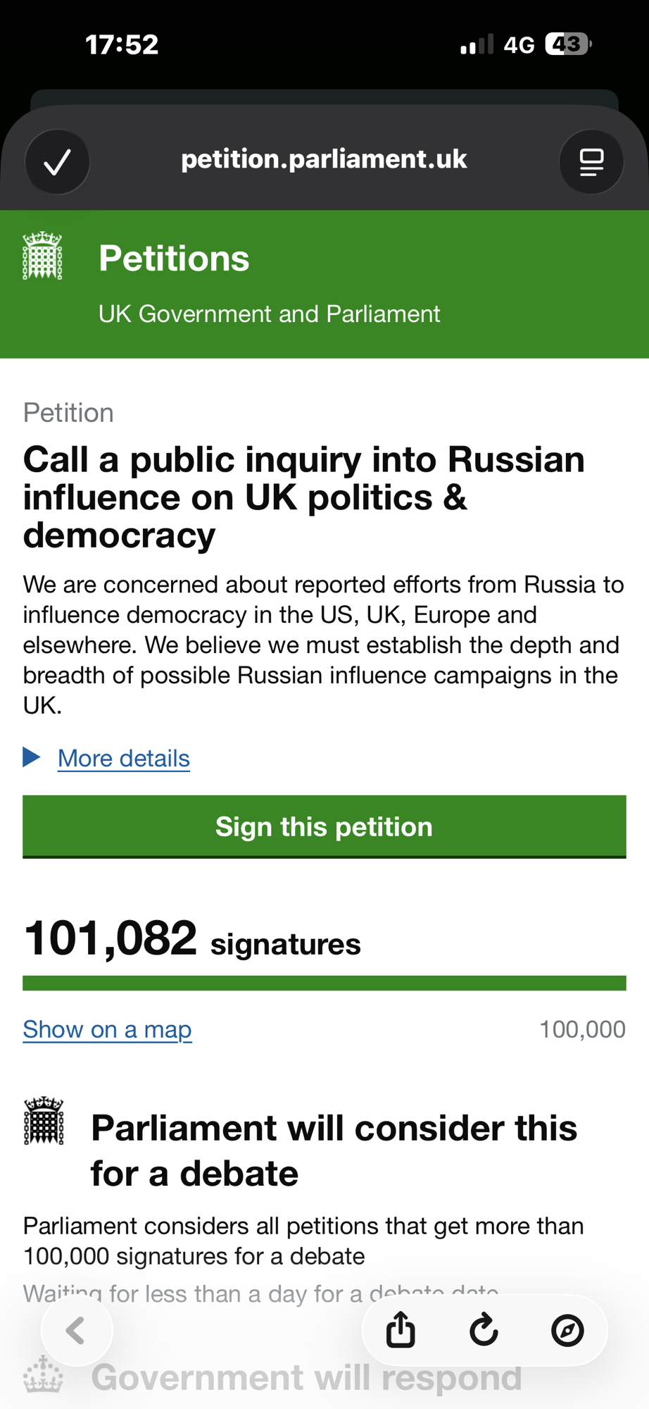Tap the Petitions header title
Viewport: 649px width, 1409px height.
[x=174, y=259]
